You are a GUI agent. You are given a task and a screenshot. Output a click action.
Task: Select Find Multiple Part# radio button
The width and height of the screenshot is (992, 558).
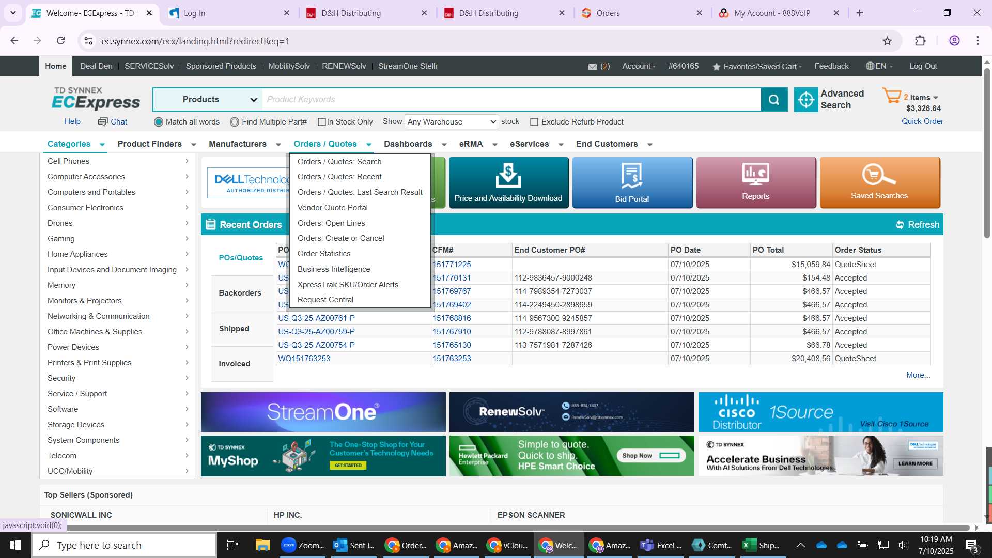[235, 122]
